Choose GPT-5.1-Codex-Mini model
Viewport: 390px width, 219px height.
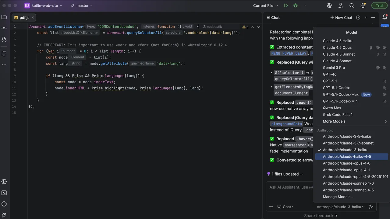click(352, 101)
